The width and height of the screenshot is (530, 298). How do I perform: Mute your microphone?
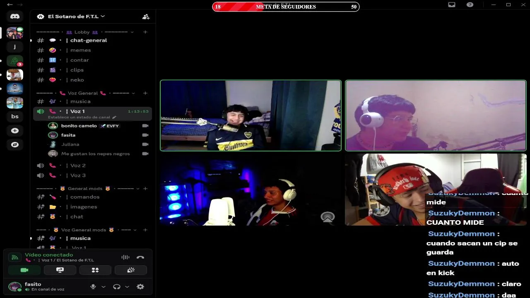93,286
